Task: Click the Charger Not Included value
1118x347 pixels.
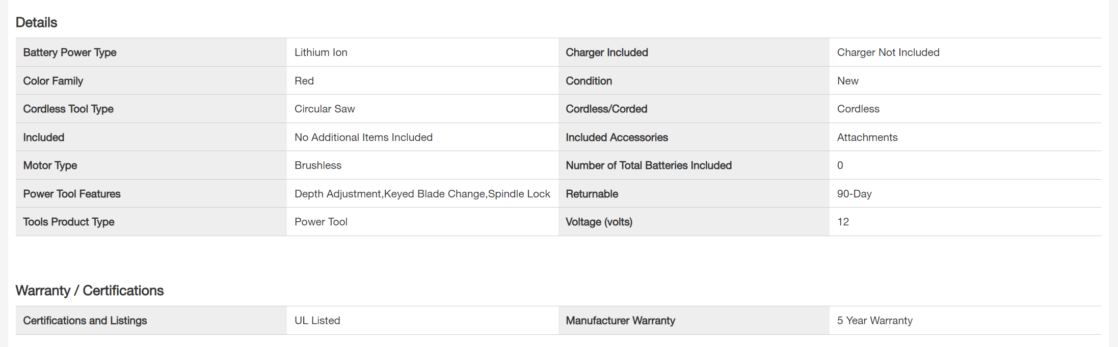Action: (x=888, y=52)
